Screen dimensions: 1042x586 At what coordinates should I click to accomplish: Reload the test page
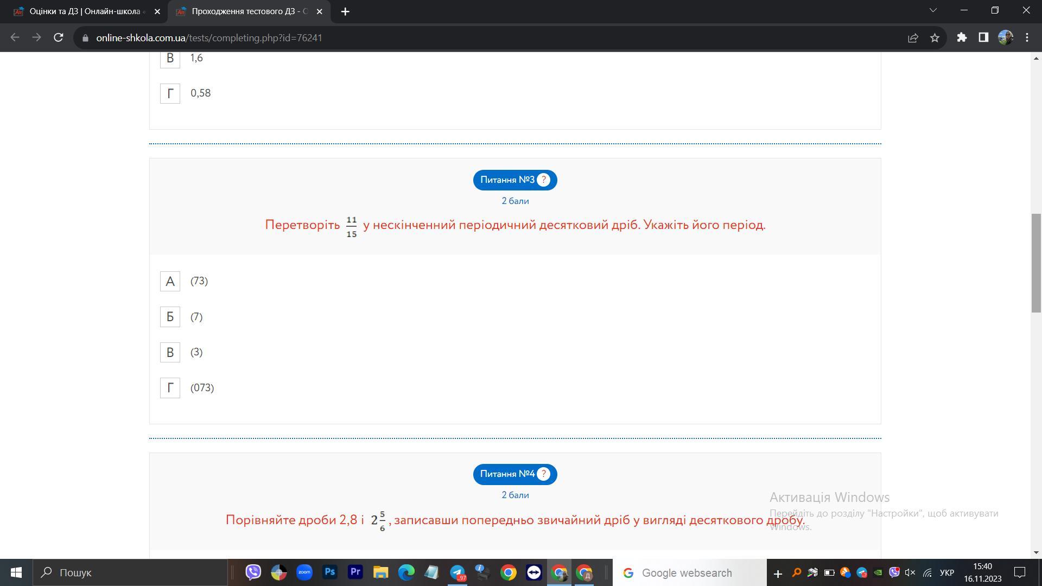tap(59, 38)
